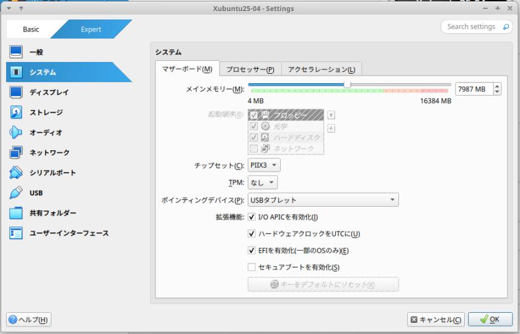Click the 7987 MB memory field
The width and height of the screenshot is (520, 334).
[474, 89]
